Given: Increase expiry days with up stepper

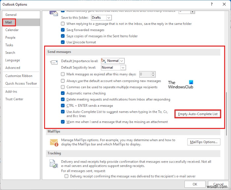Looking at the screenshot, I should pyautogui.click(x=153, y=73).
